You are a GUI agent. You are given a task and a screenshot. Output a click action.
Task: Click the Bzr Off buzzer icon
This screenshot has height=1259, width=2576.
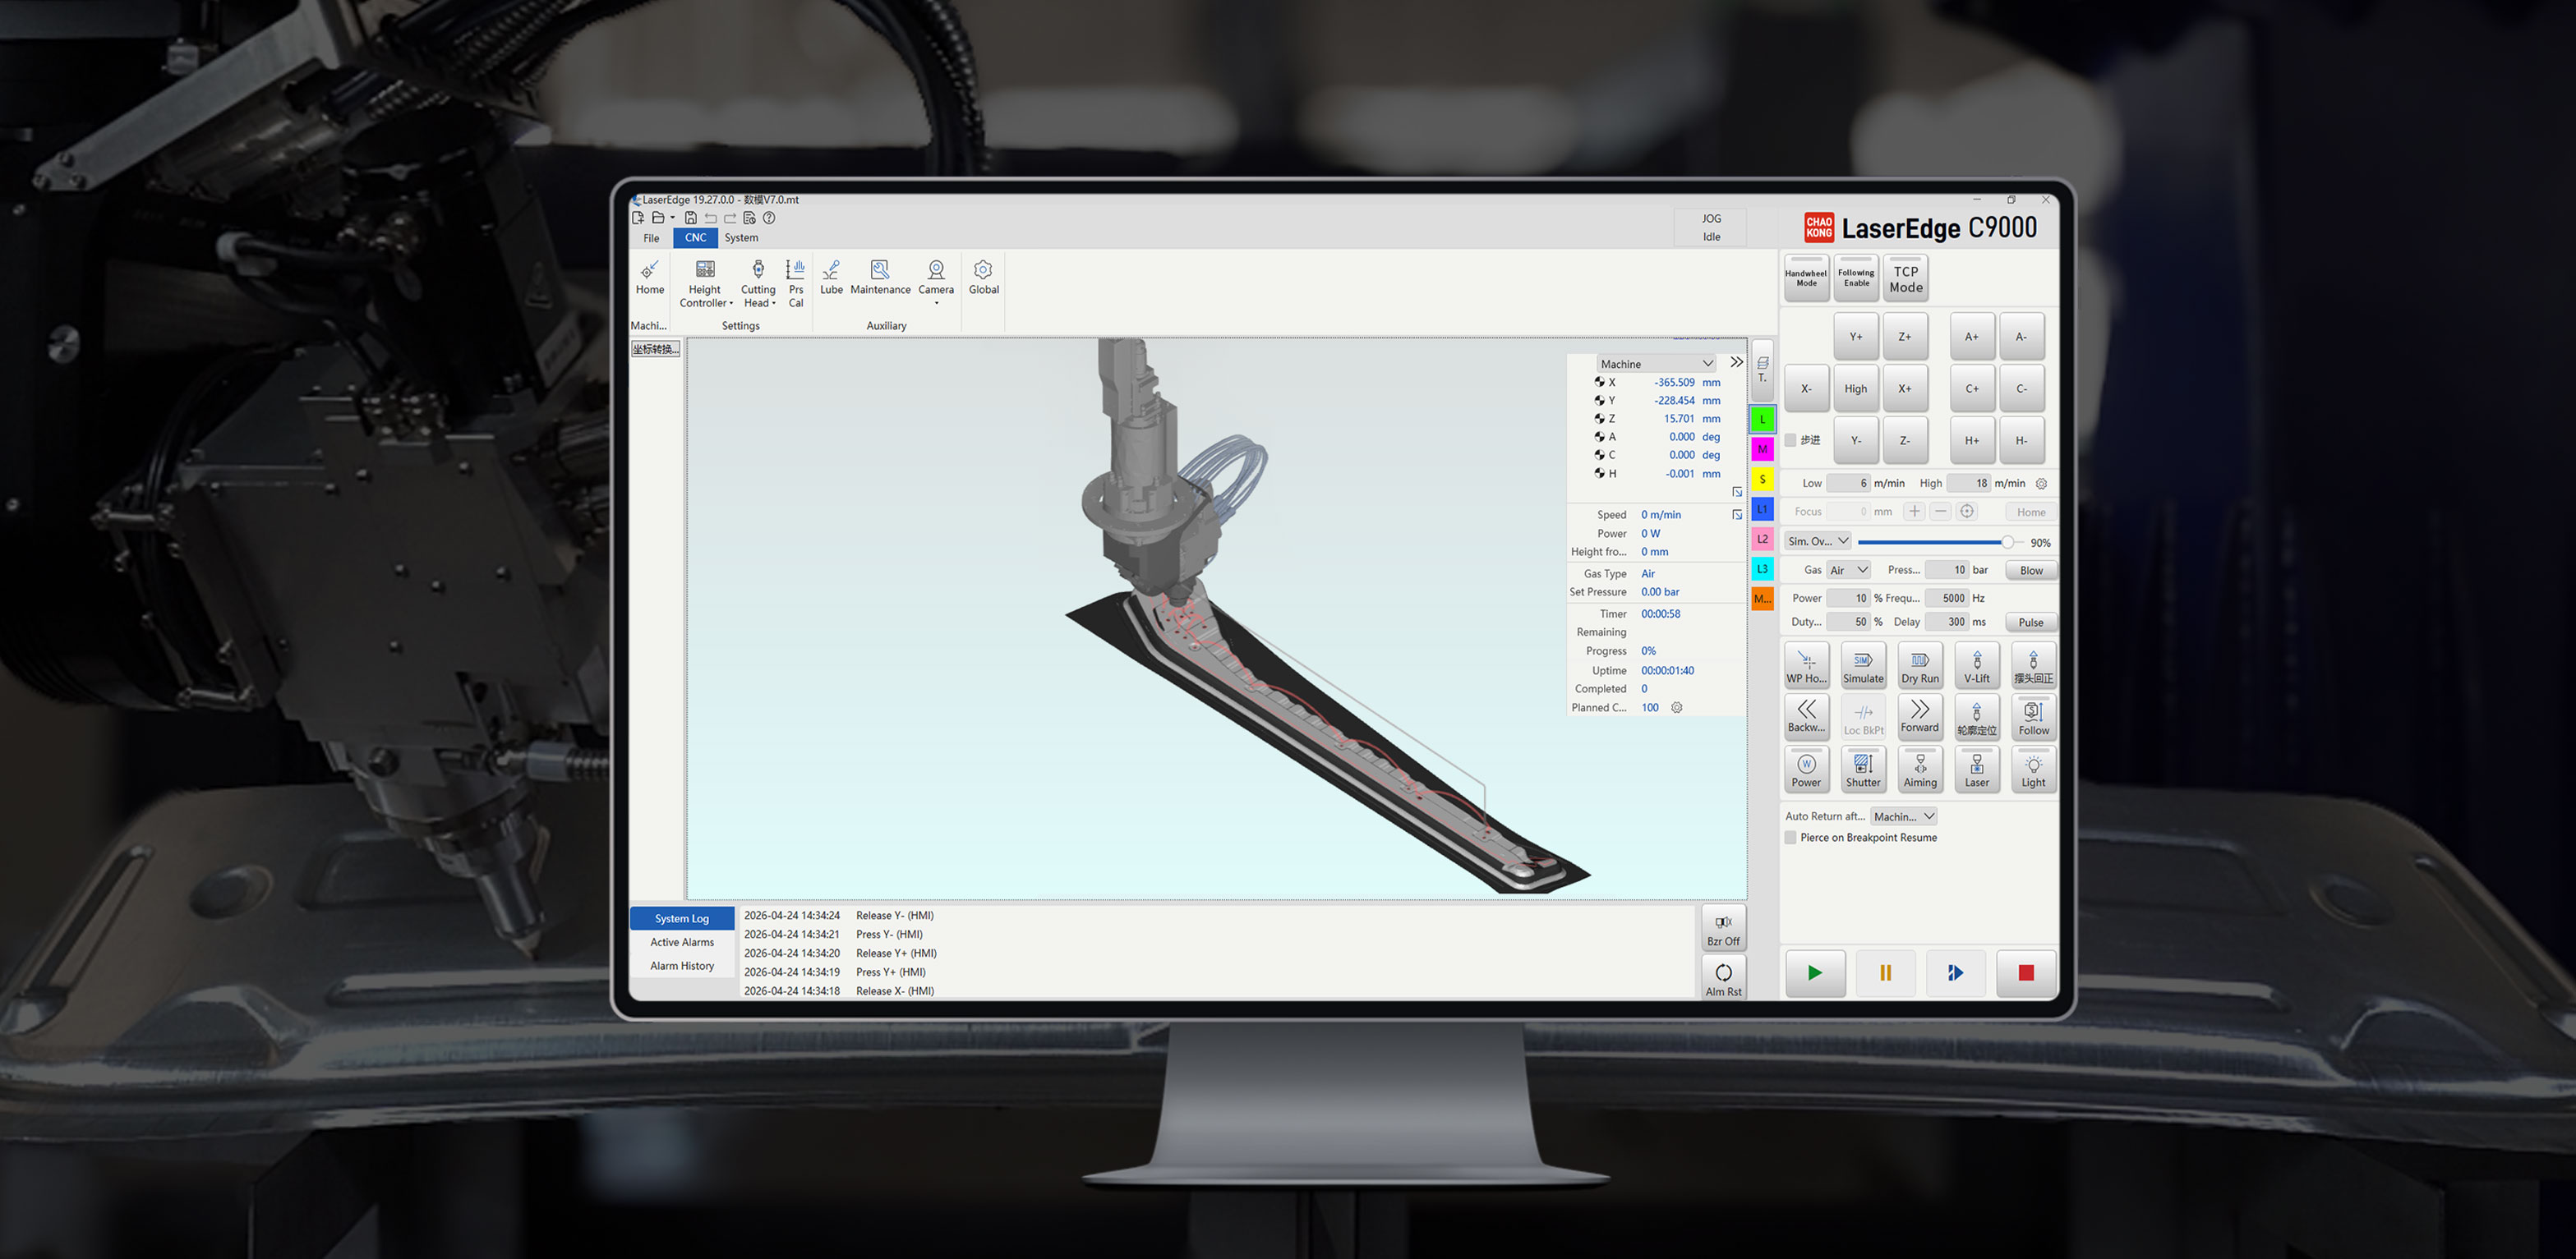point(1723,922)
